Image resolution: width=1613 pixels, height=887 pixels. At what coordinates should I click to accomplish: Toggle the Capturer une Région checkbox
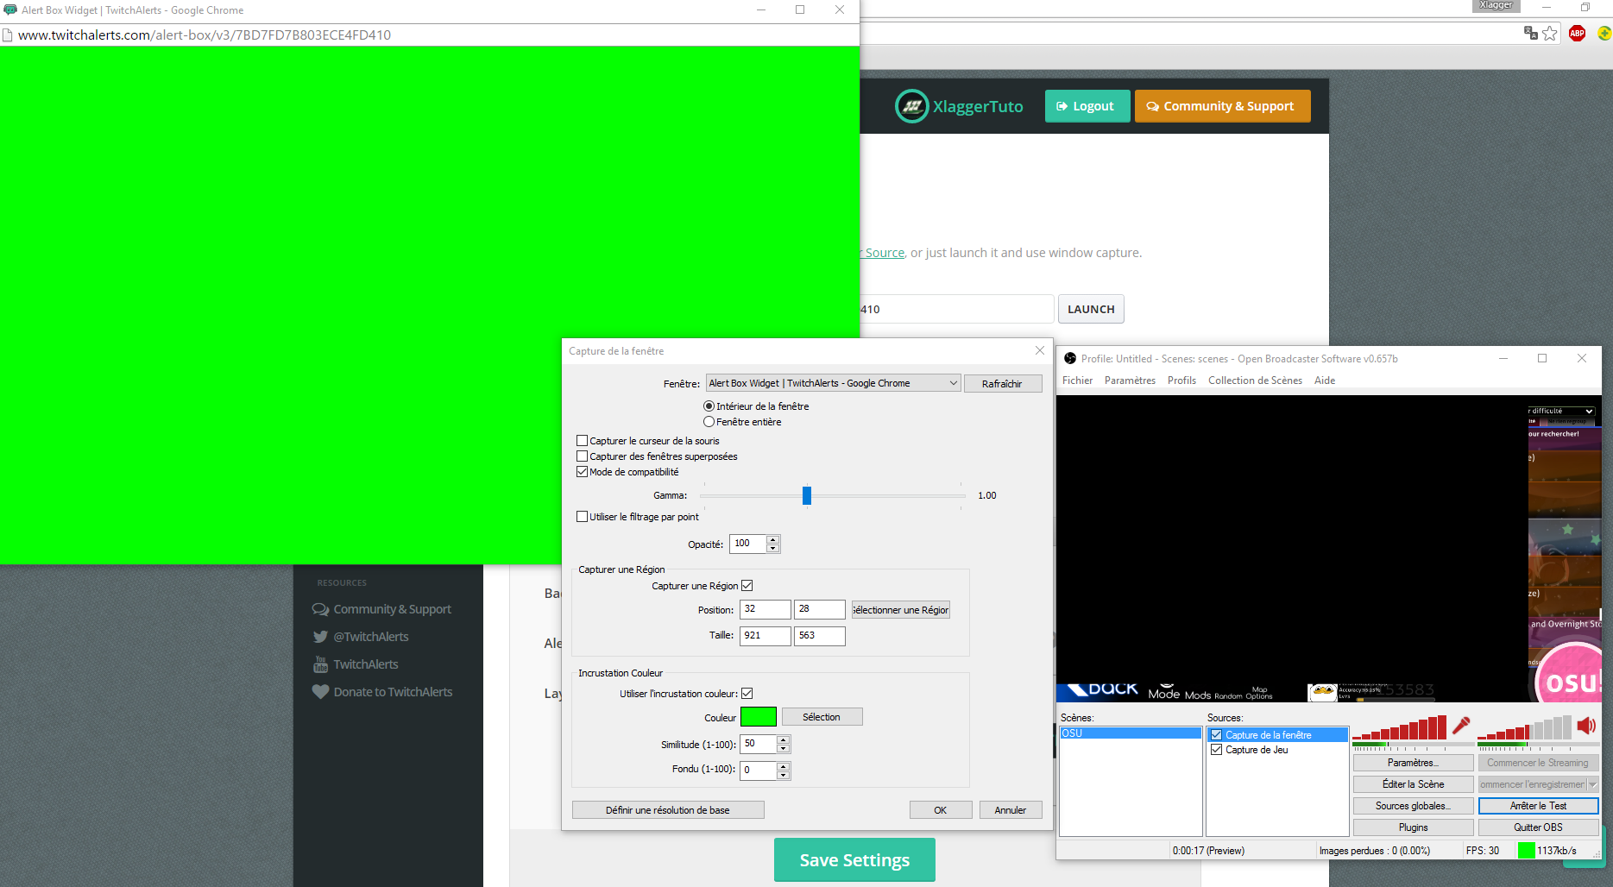747,586
